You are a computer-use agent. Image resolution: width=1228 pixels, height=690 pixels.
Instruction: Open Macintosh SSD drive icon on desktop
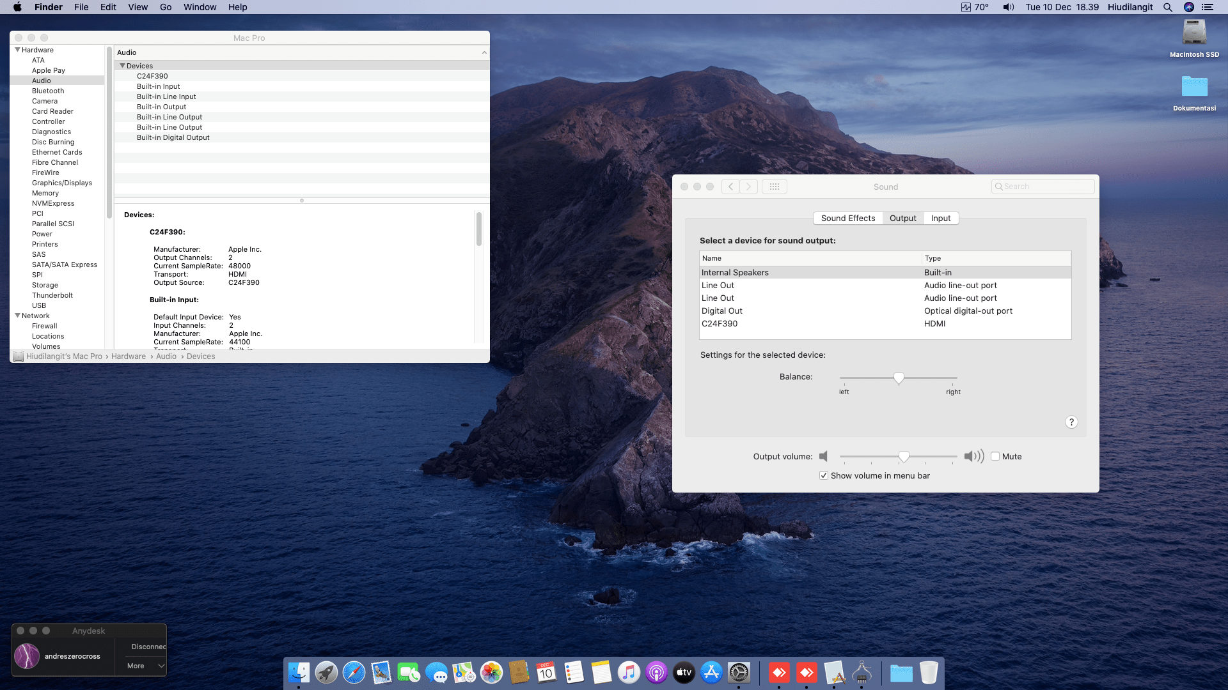tap(1194, 33)
